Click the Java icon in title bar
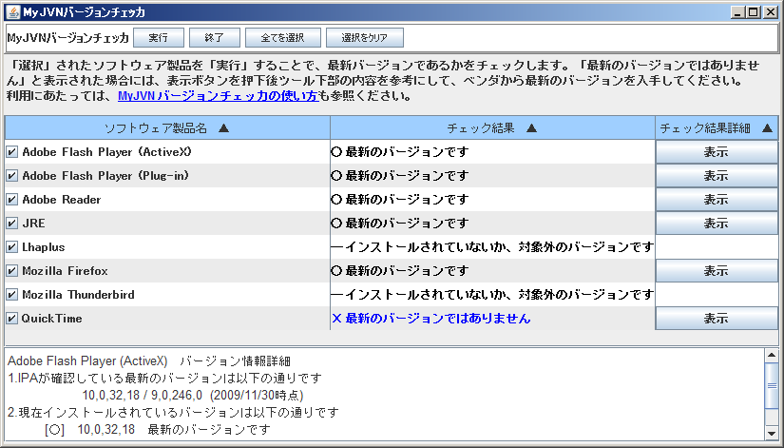 (x=13, y=12)
